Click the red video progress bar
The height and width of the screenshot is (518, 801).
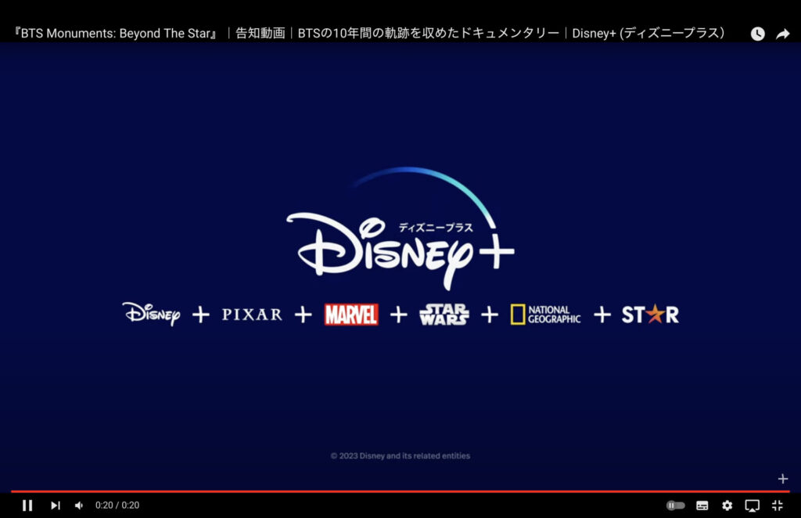click(x=391, y=491)
